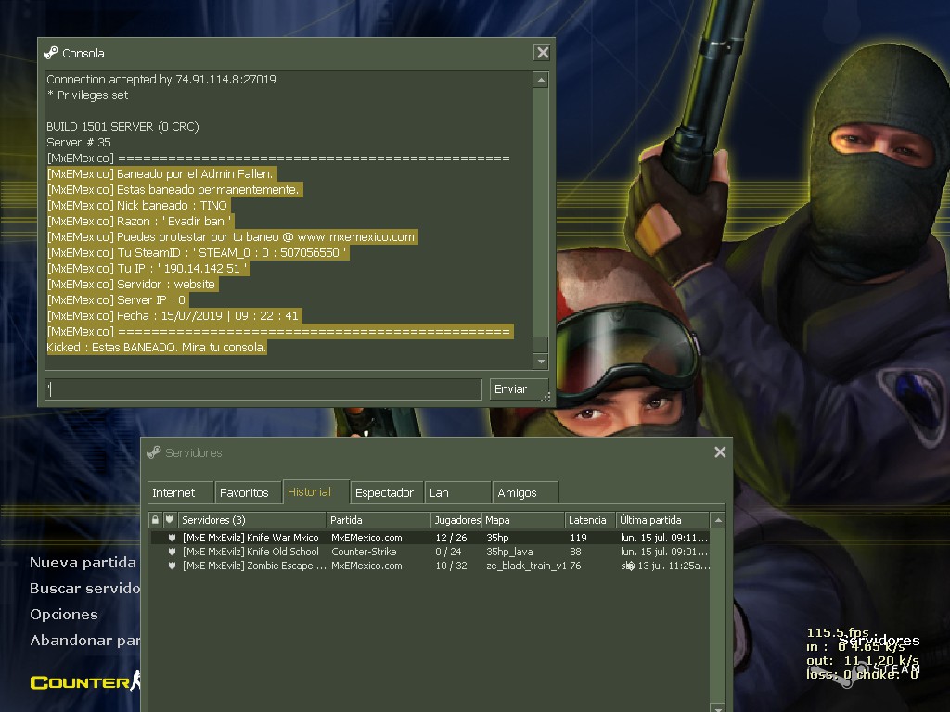Click the 'Nick baneado : TINO' line
The width and height of the screenshot is (950, 712).
(137, 205)
